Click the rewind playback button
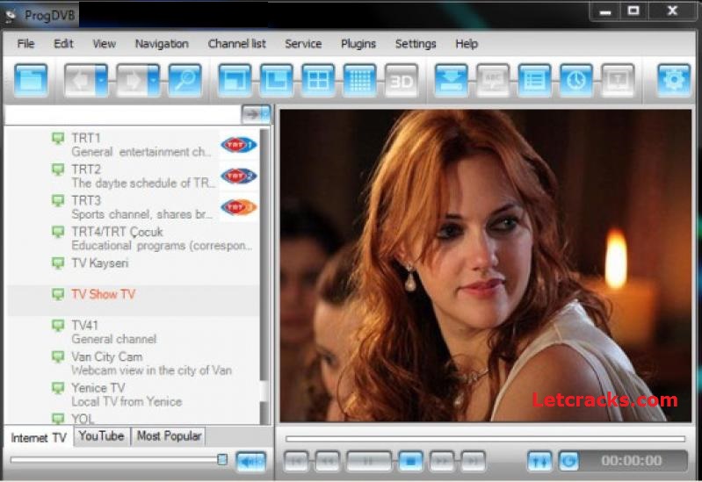 328,462
